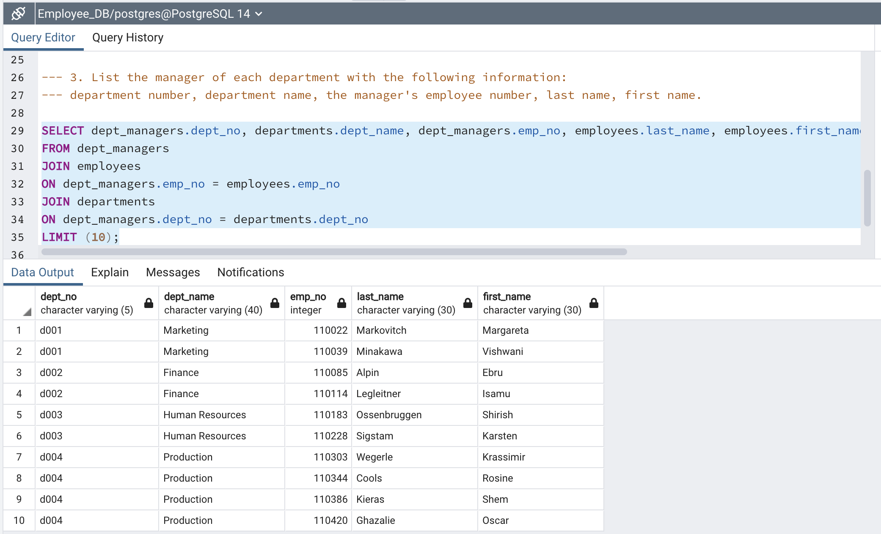Open the Notifications tab
Viewport: 881px width, 534px height.
coord(250,272)
